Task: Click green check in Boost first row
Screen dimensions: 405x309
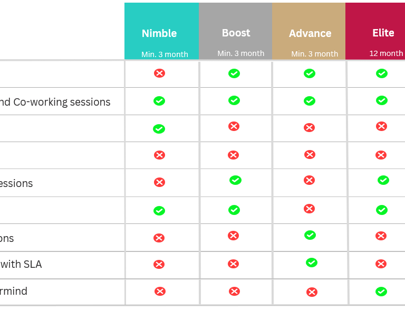Action: [x=234, y=73]
